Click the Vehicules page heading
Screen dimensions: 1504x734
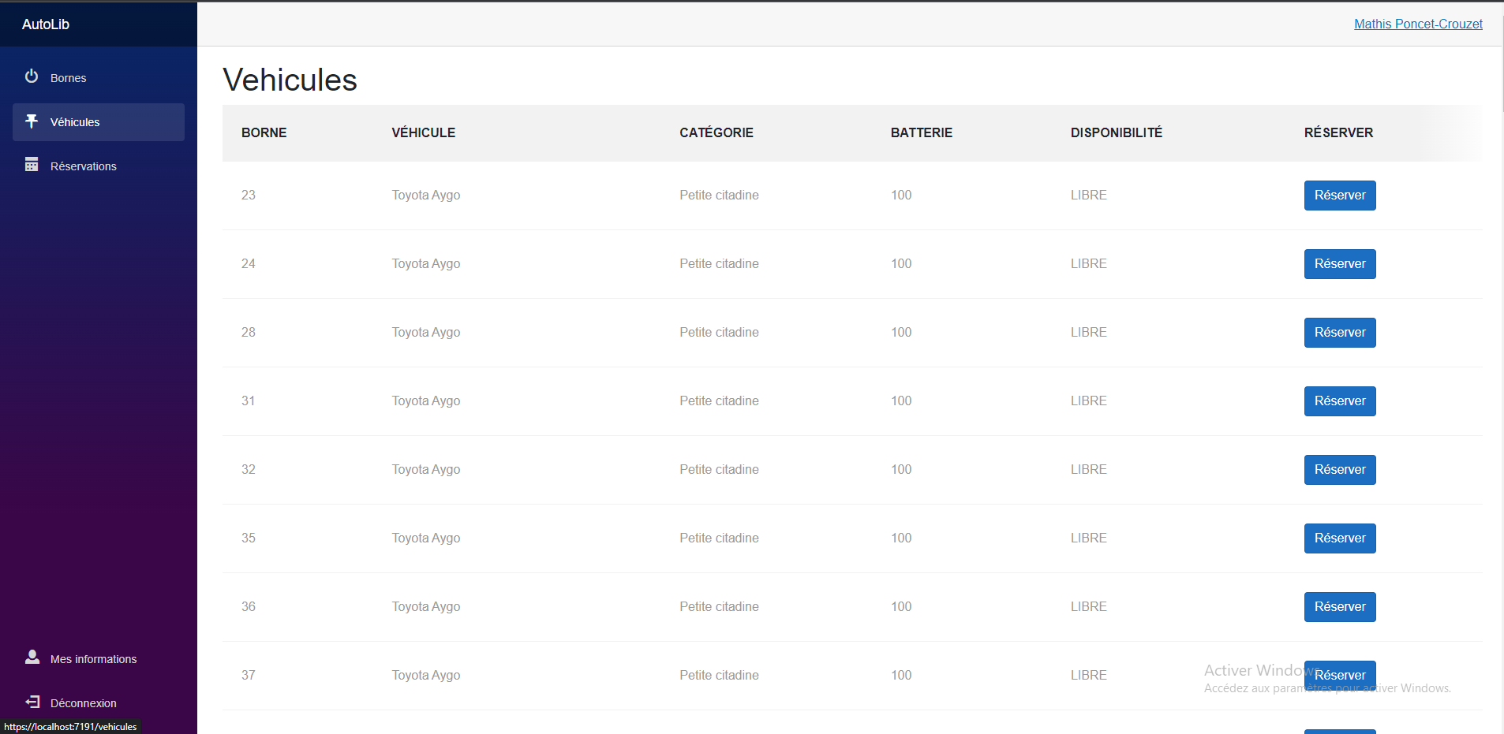(x=290, y=80)
